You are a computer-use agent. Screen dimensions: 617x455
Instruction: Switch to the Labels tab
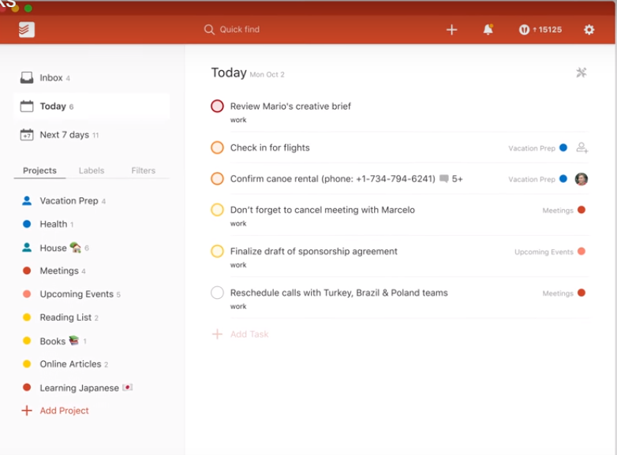coord(92,170)
